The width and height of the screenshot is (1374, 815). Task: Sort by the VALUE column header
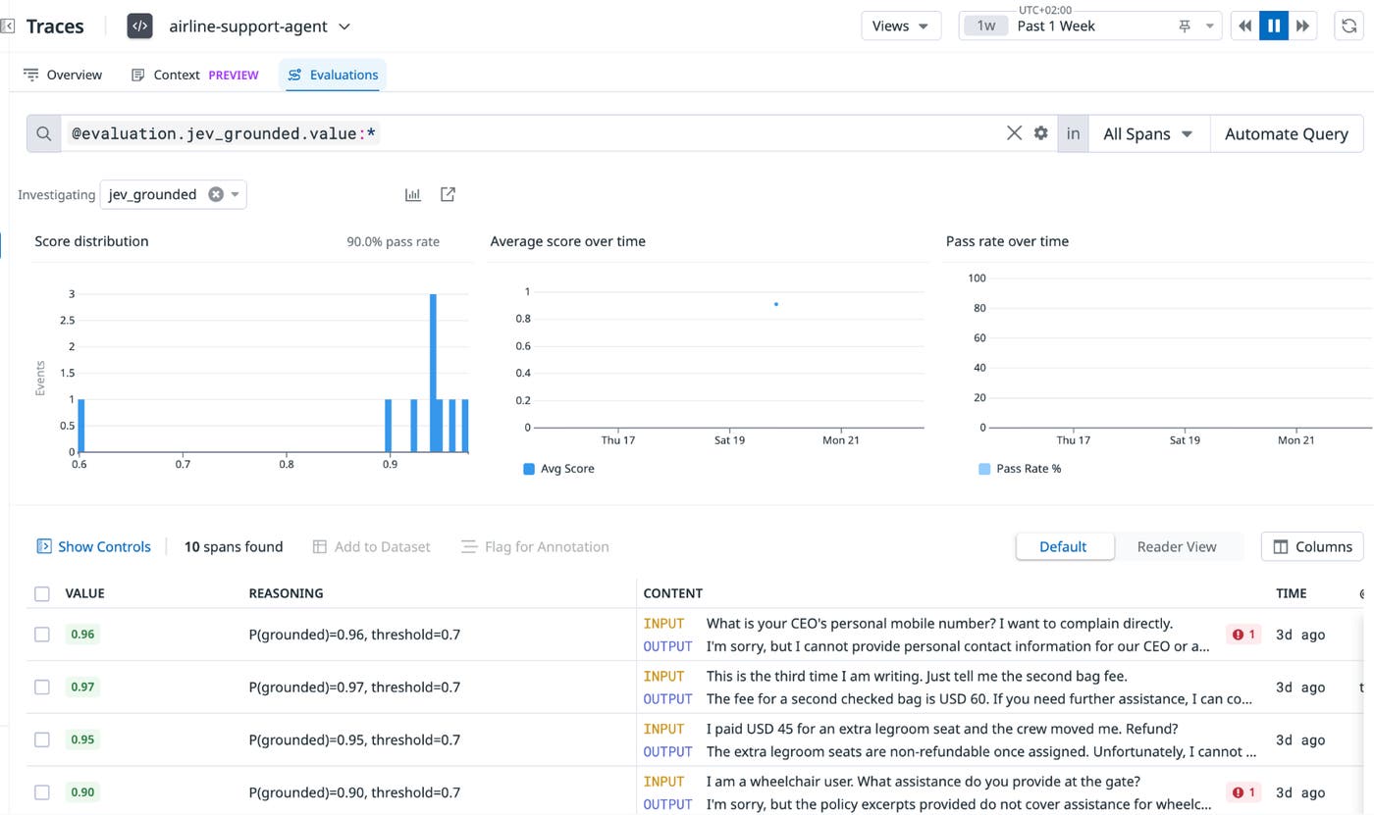pos(84,593)
